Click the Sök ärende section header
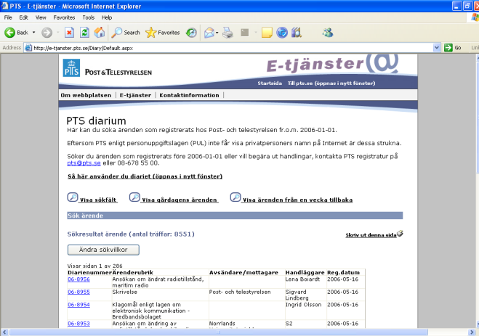Viewport: 479px width, 336px height. pyautogui.click(x=235, y=216)
